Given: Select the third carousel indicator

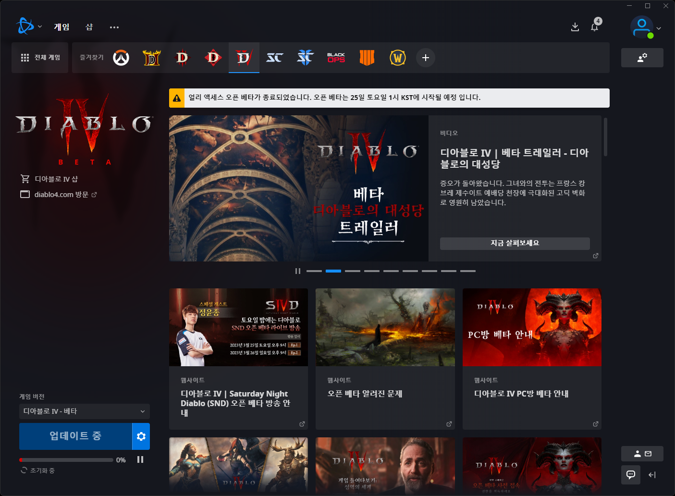Looking at the screenshot, I should tap(353, 271).
